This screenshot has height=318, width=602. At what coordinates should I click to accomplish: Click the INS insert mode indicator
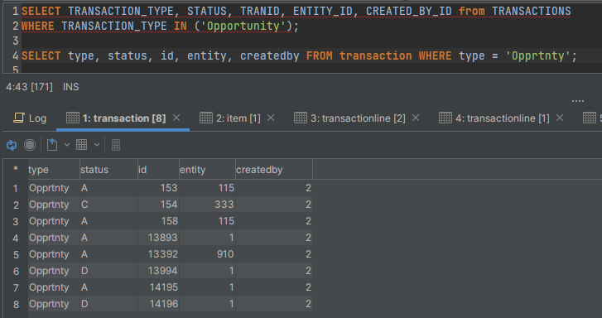(x=71, y=87)
